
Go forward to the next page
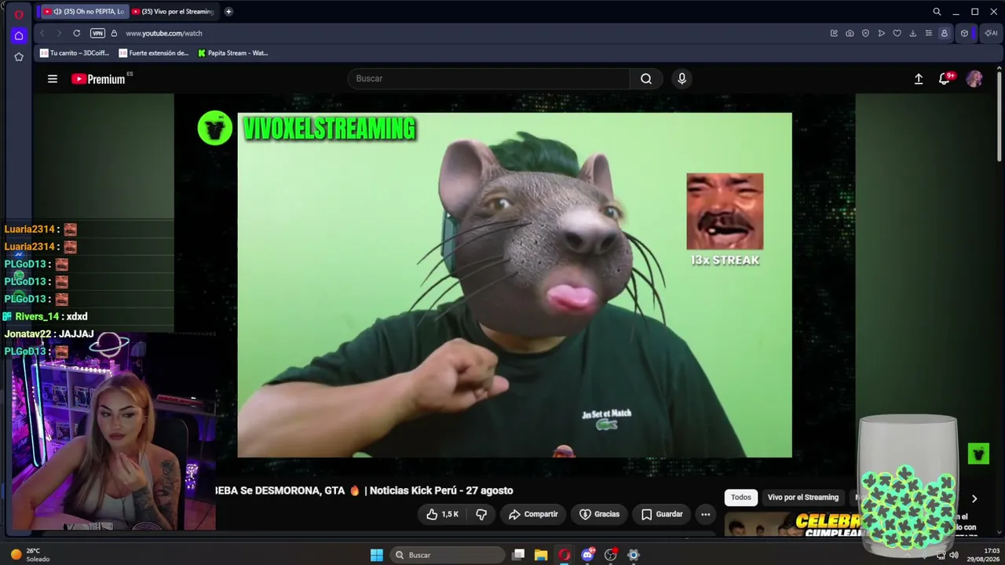click(59, 33)
